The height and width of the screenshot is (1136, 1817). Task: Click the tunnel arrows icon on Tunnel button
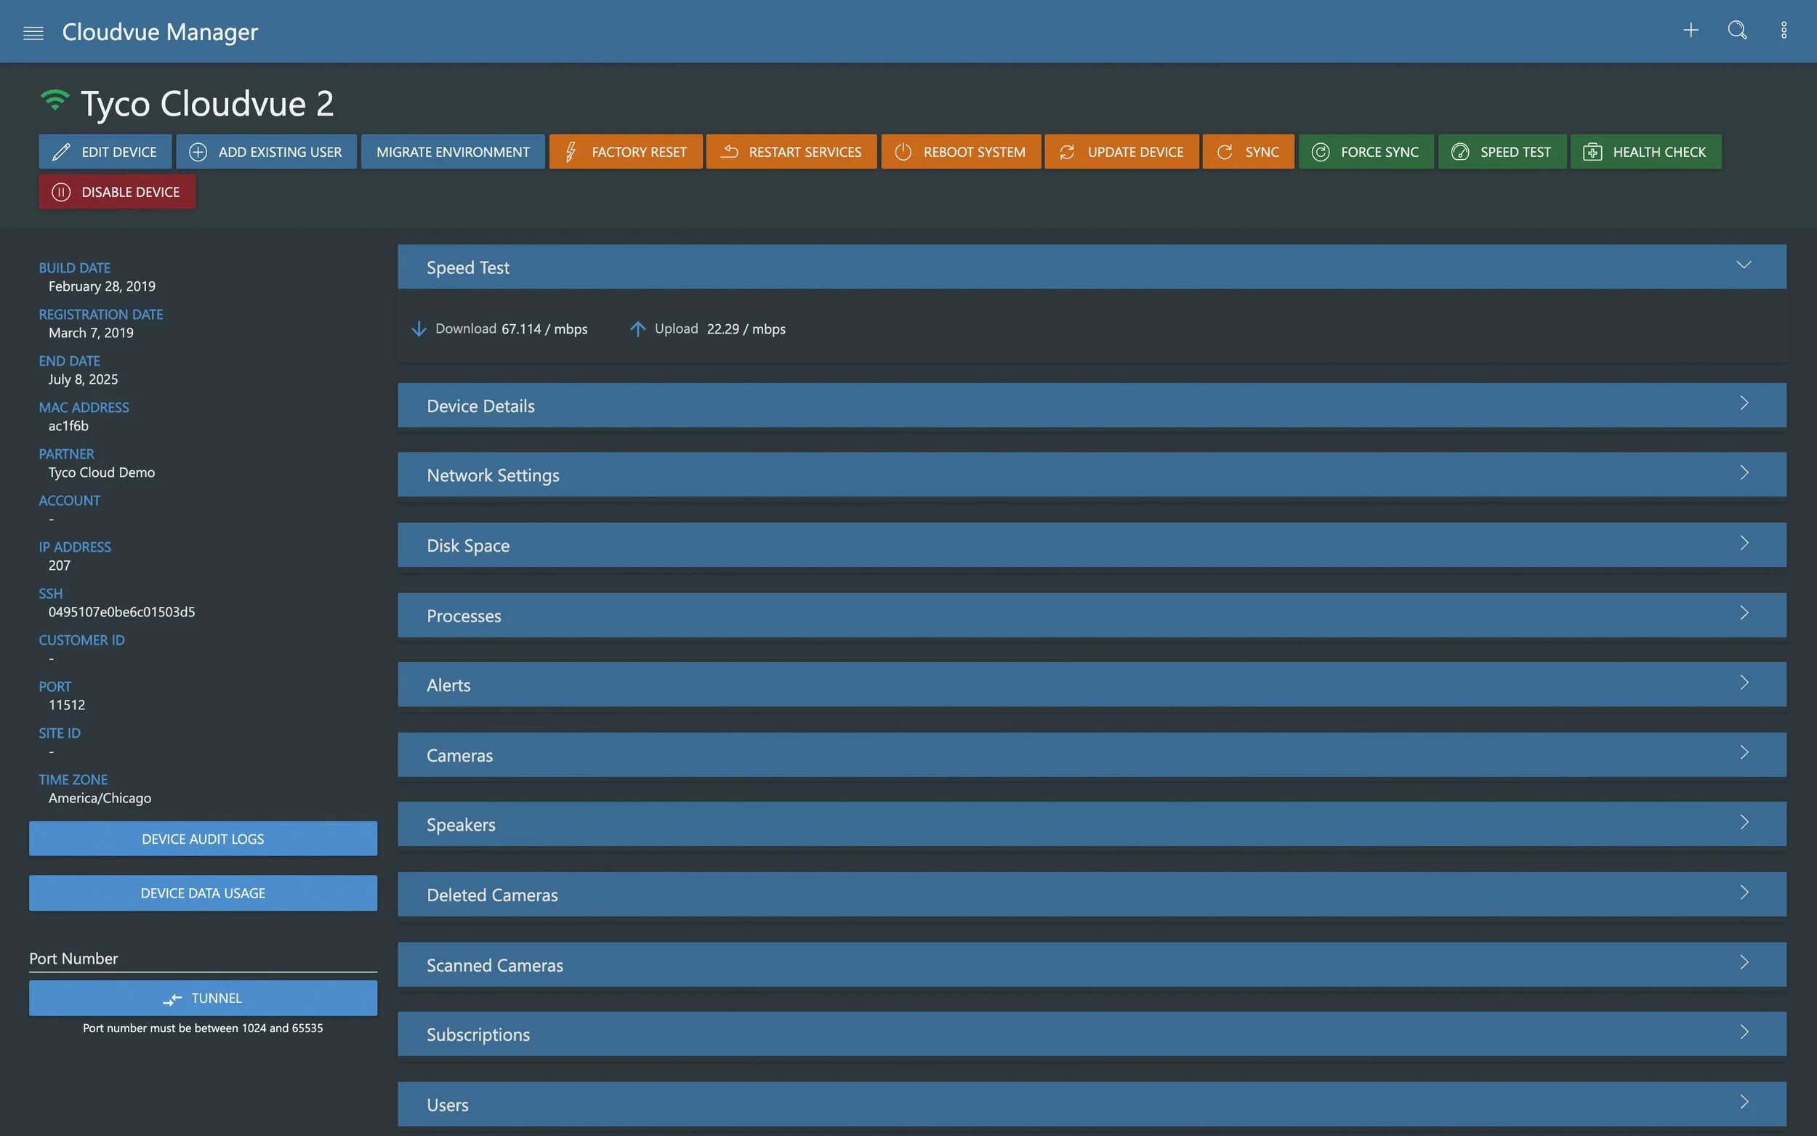(172, 999)
